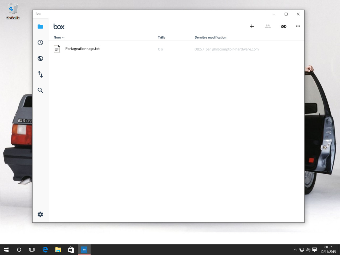
Task: Click the box logo
Action: click(x=59, y=27)
